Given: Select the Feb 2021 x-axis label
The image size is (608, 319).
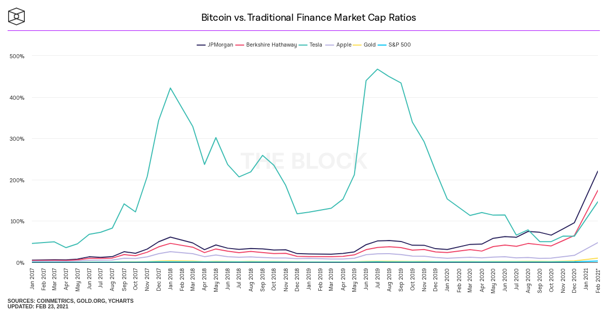Looking at the screenshot, I should (x=597, y=279).
